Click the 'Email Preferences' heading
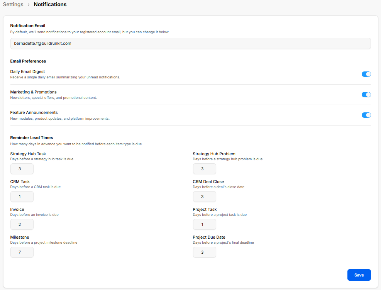This screenshot has height=290, width=381. click(x=28, y=61)
